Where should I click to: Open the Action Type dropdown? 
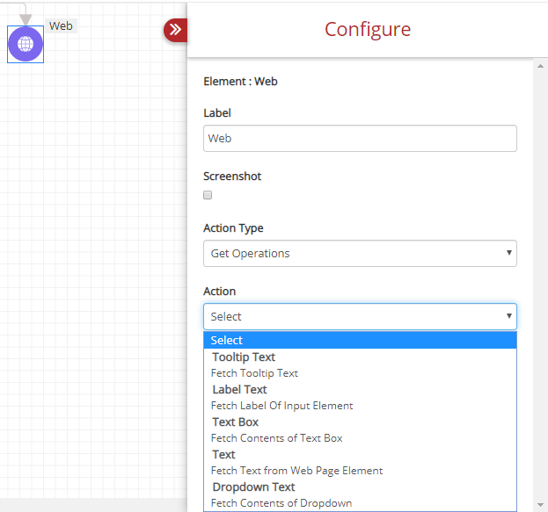tap(360, 254)
